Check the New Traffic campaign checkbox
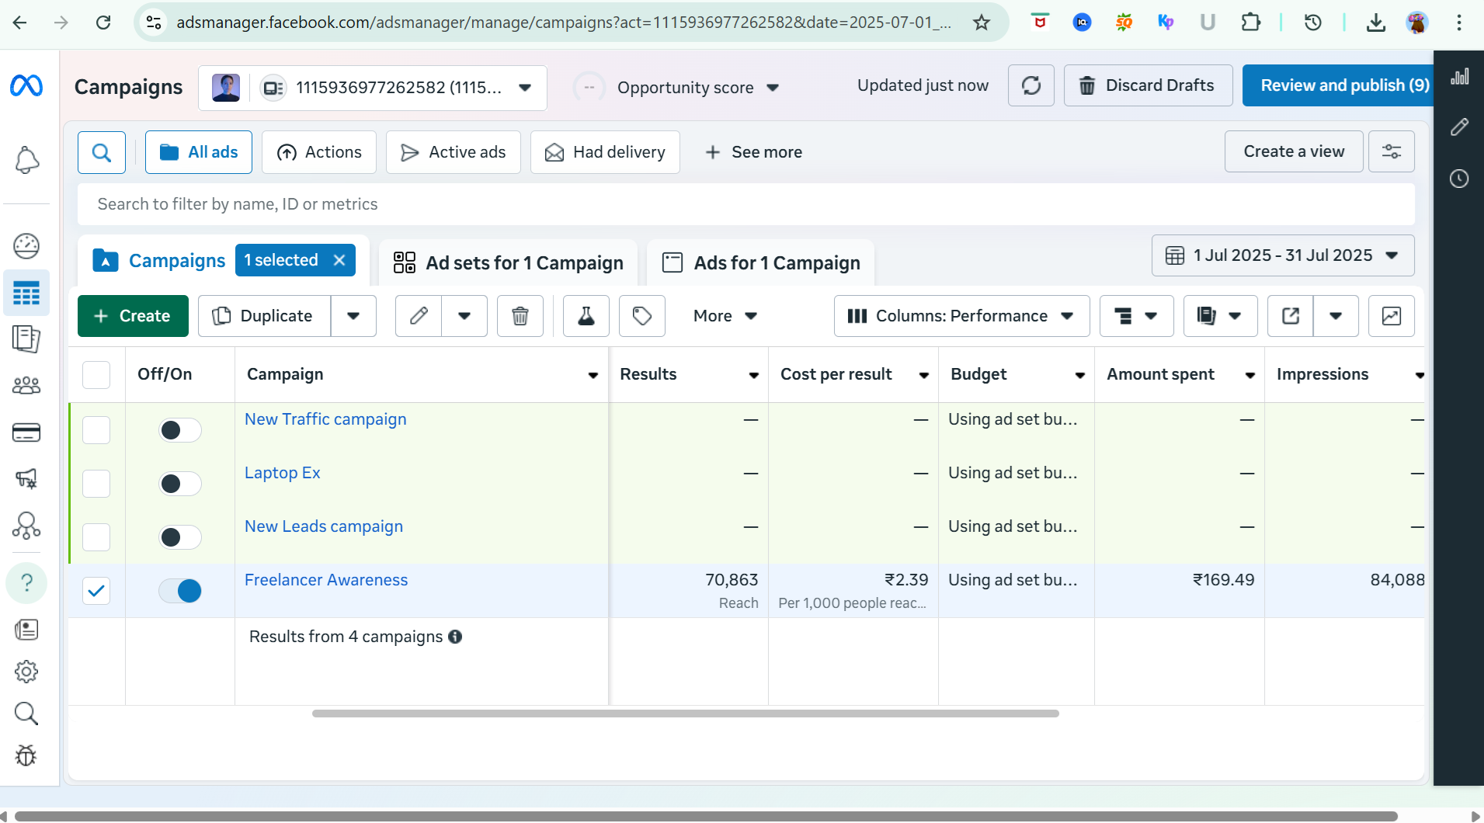 click(x=96, y=430)
